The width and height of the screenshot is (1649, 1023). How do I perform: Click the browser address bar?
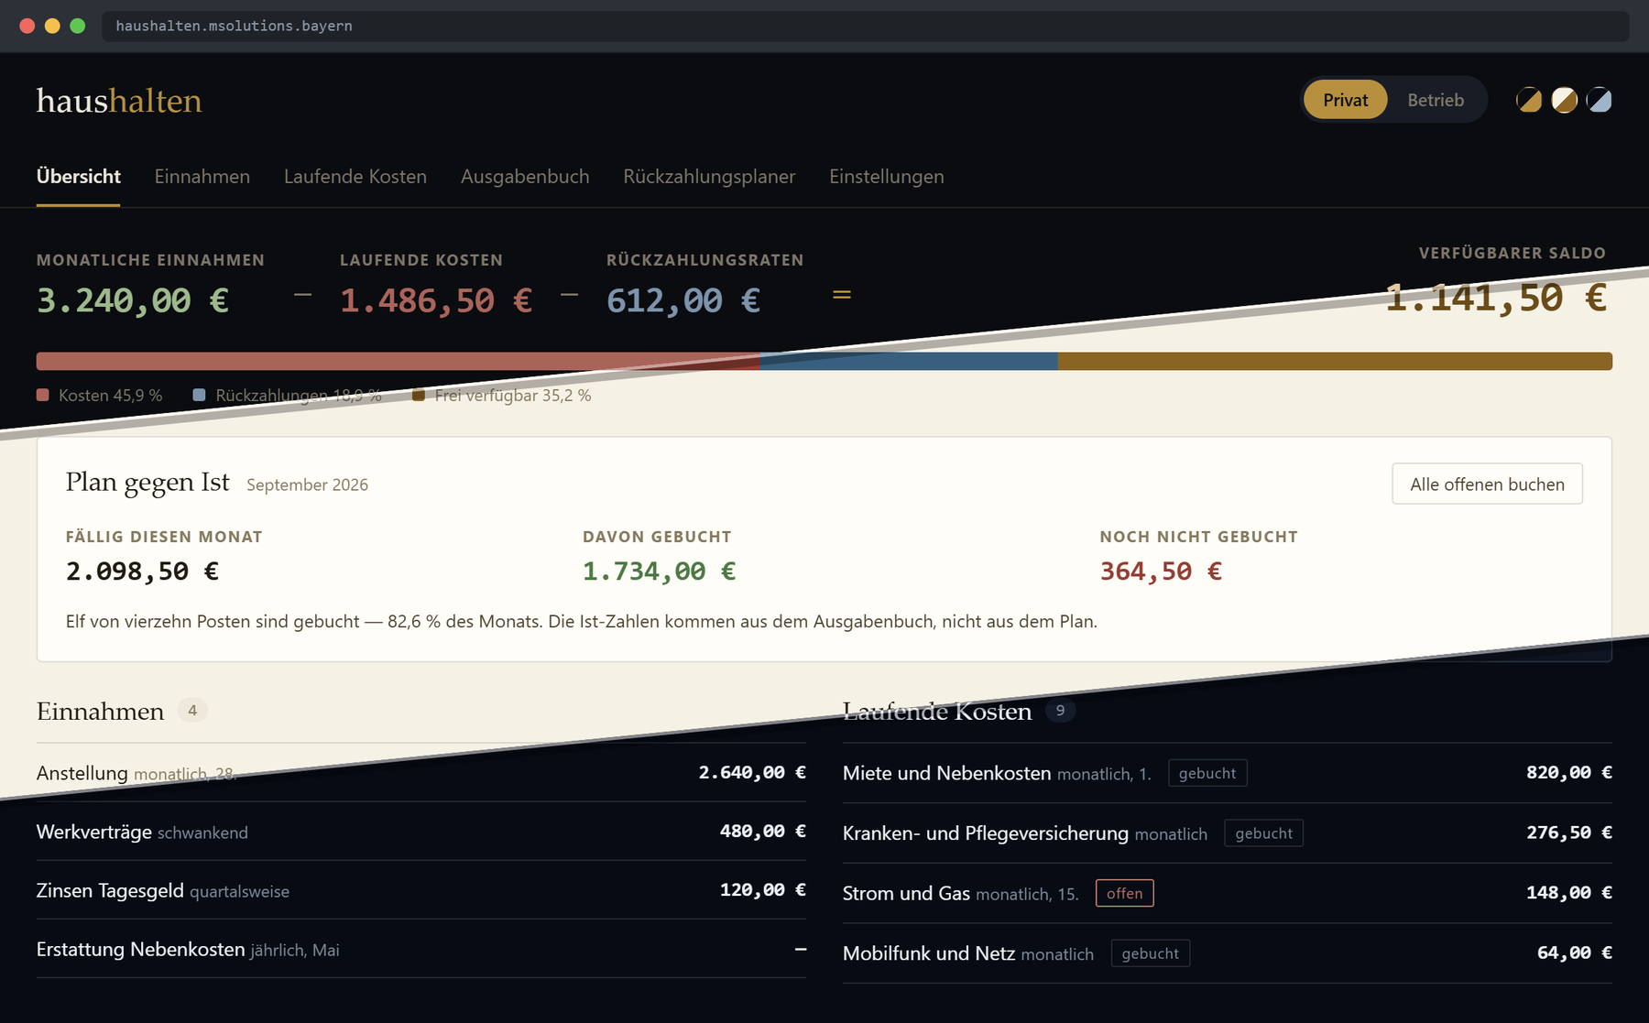pos(865,26)
